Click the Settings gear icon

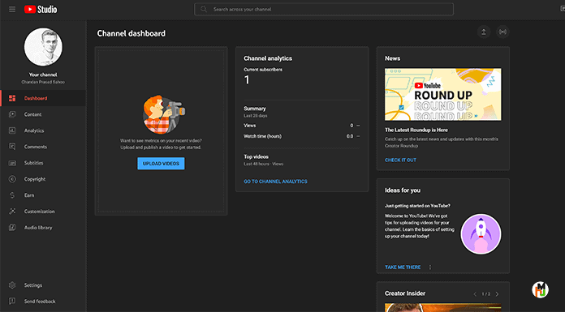tap(12, 285)
